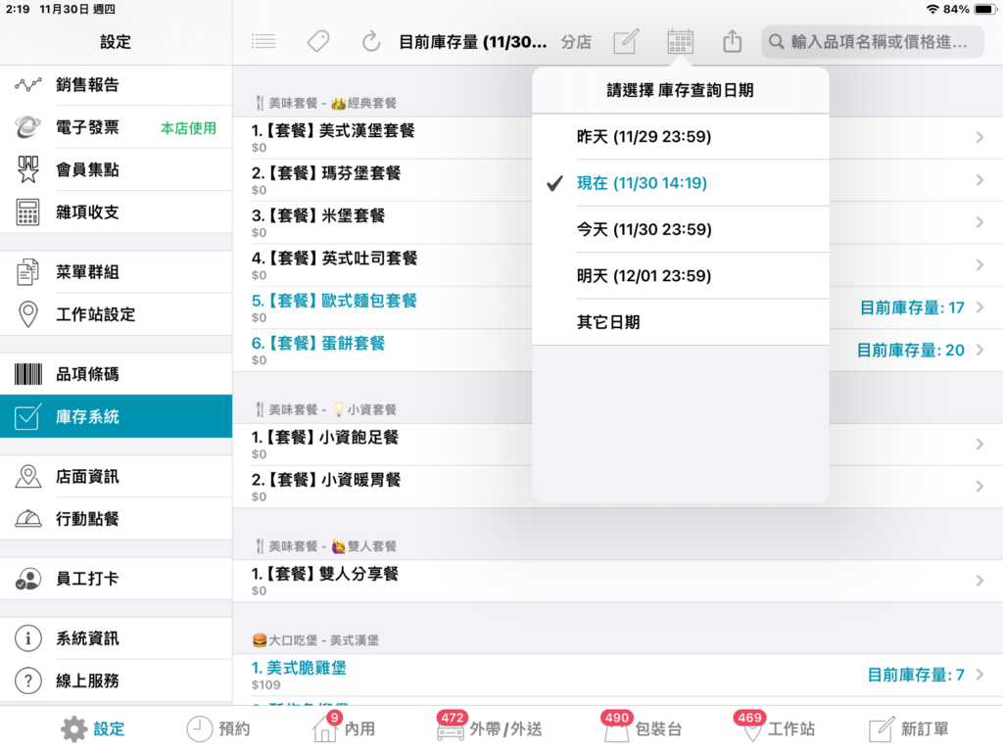Expand chevron for 瑪芬堡套餐 row

[x=979, y=180]
